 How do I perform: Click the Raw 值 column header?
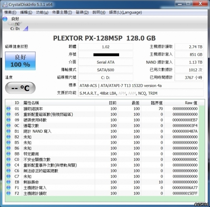pos(181,103)
